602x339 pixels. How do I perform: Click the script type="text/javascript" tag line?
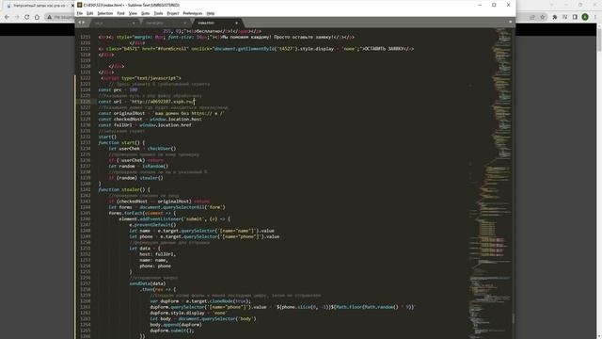(141, 78)
